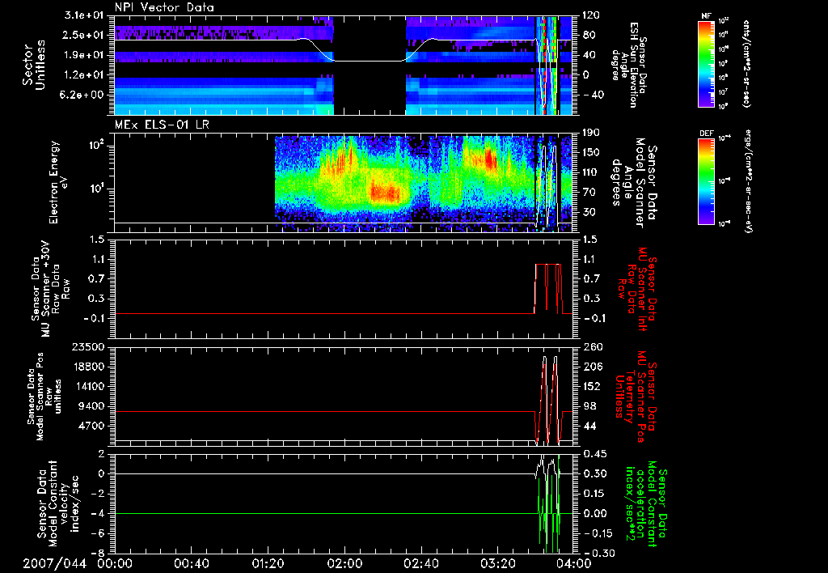This screenshot has width=828, height=573.
Task: Click the 03:20 time axis label
Action: tap(497, 564)
